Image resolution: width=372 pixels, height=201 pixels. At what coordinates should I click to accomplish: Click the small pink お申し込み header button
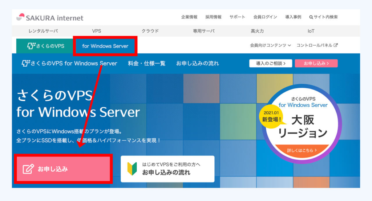click(316, 63)
